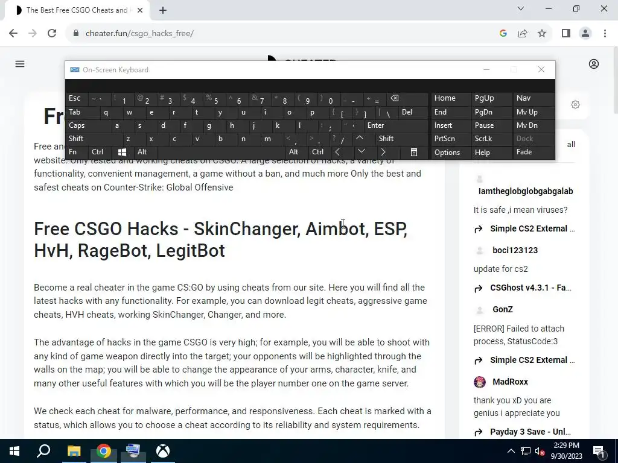View site information via the padlock icon

(x=76, y=34)
